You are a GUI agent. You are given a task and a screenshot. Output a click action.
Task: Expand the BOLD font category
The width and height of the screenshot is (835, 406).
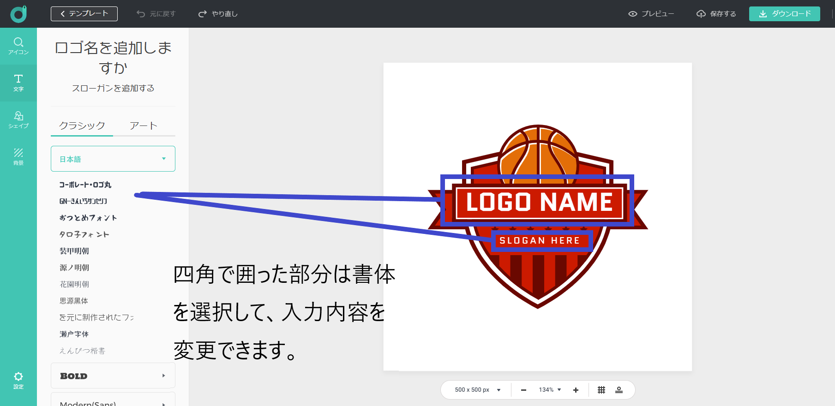pyautogui.click(x=113, y=376)
